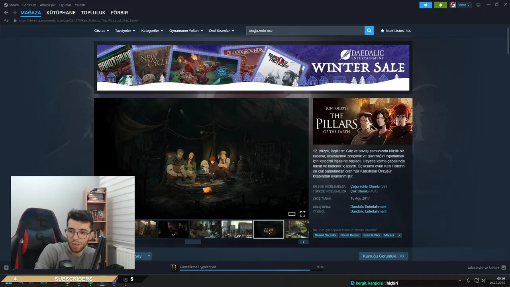Open dropdown arrow beside the Say button

(x=149, y=256)
